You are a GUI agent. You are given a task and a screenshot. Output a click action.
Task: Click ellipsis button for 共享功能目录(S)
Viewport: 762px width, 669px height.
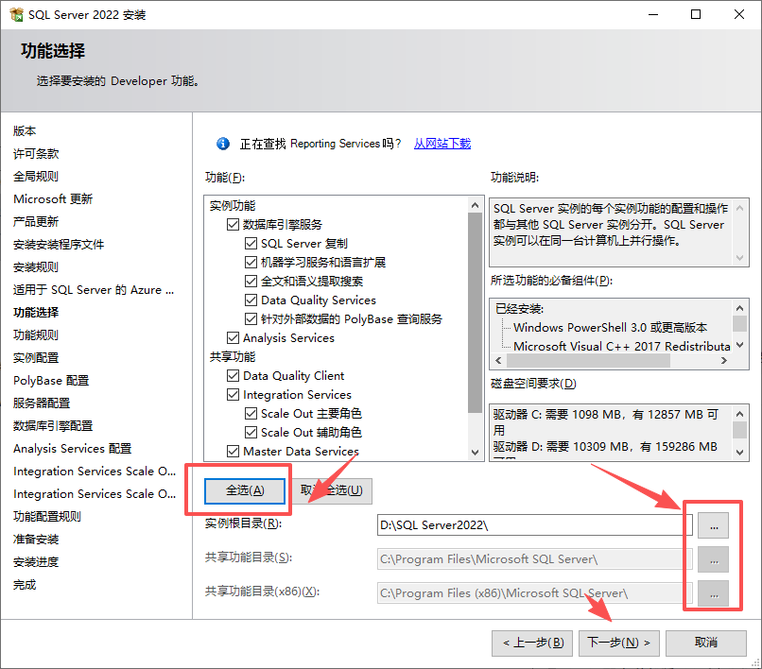714,559
